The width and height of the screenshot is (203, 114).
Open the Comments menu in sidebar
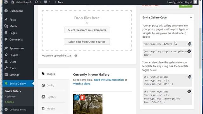pyautogui.click(x=16, y=40)
